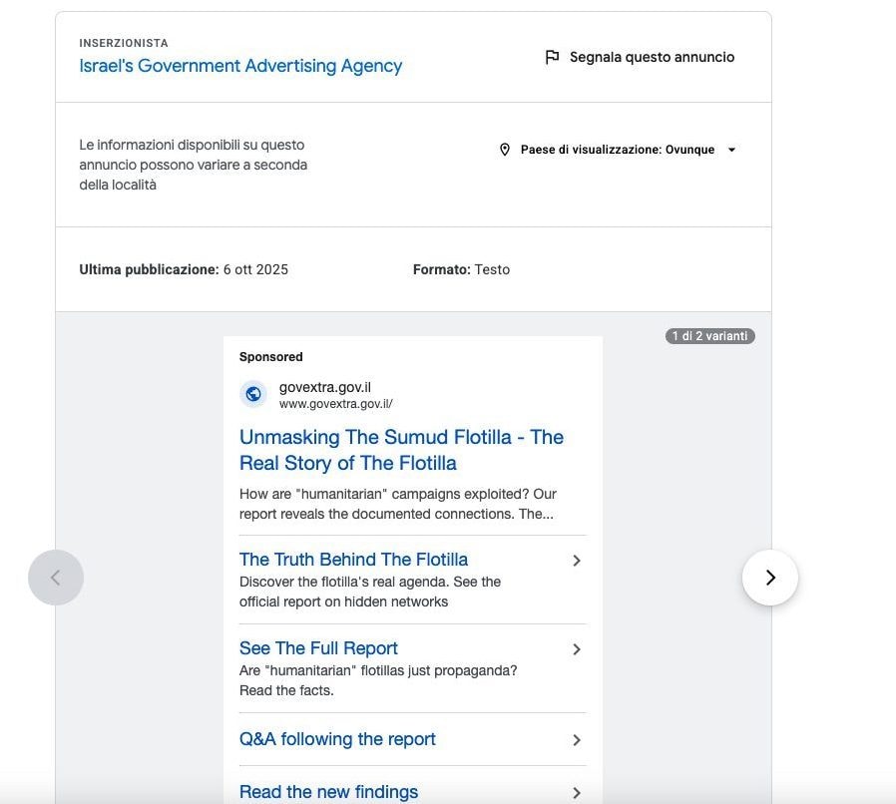Click the Segnala questo annuncio text
The image size is (896, 804).
[x=652, y=58]
